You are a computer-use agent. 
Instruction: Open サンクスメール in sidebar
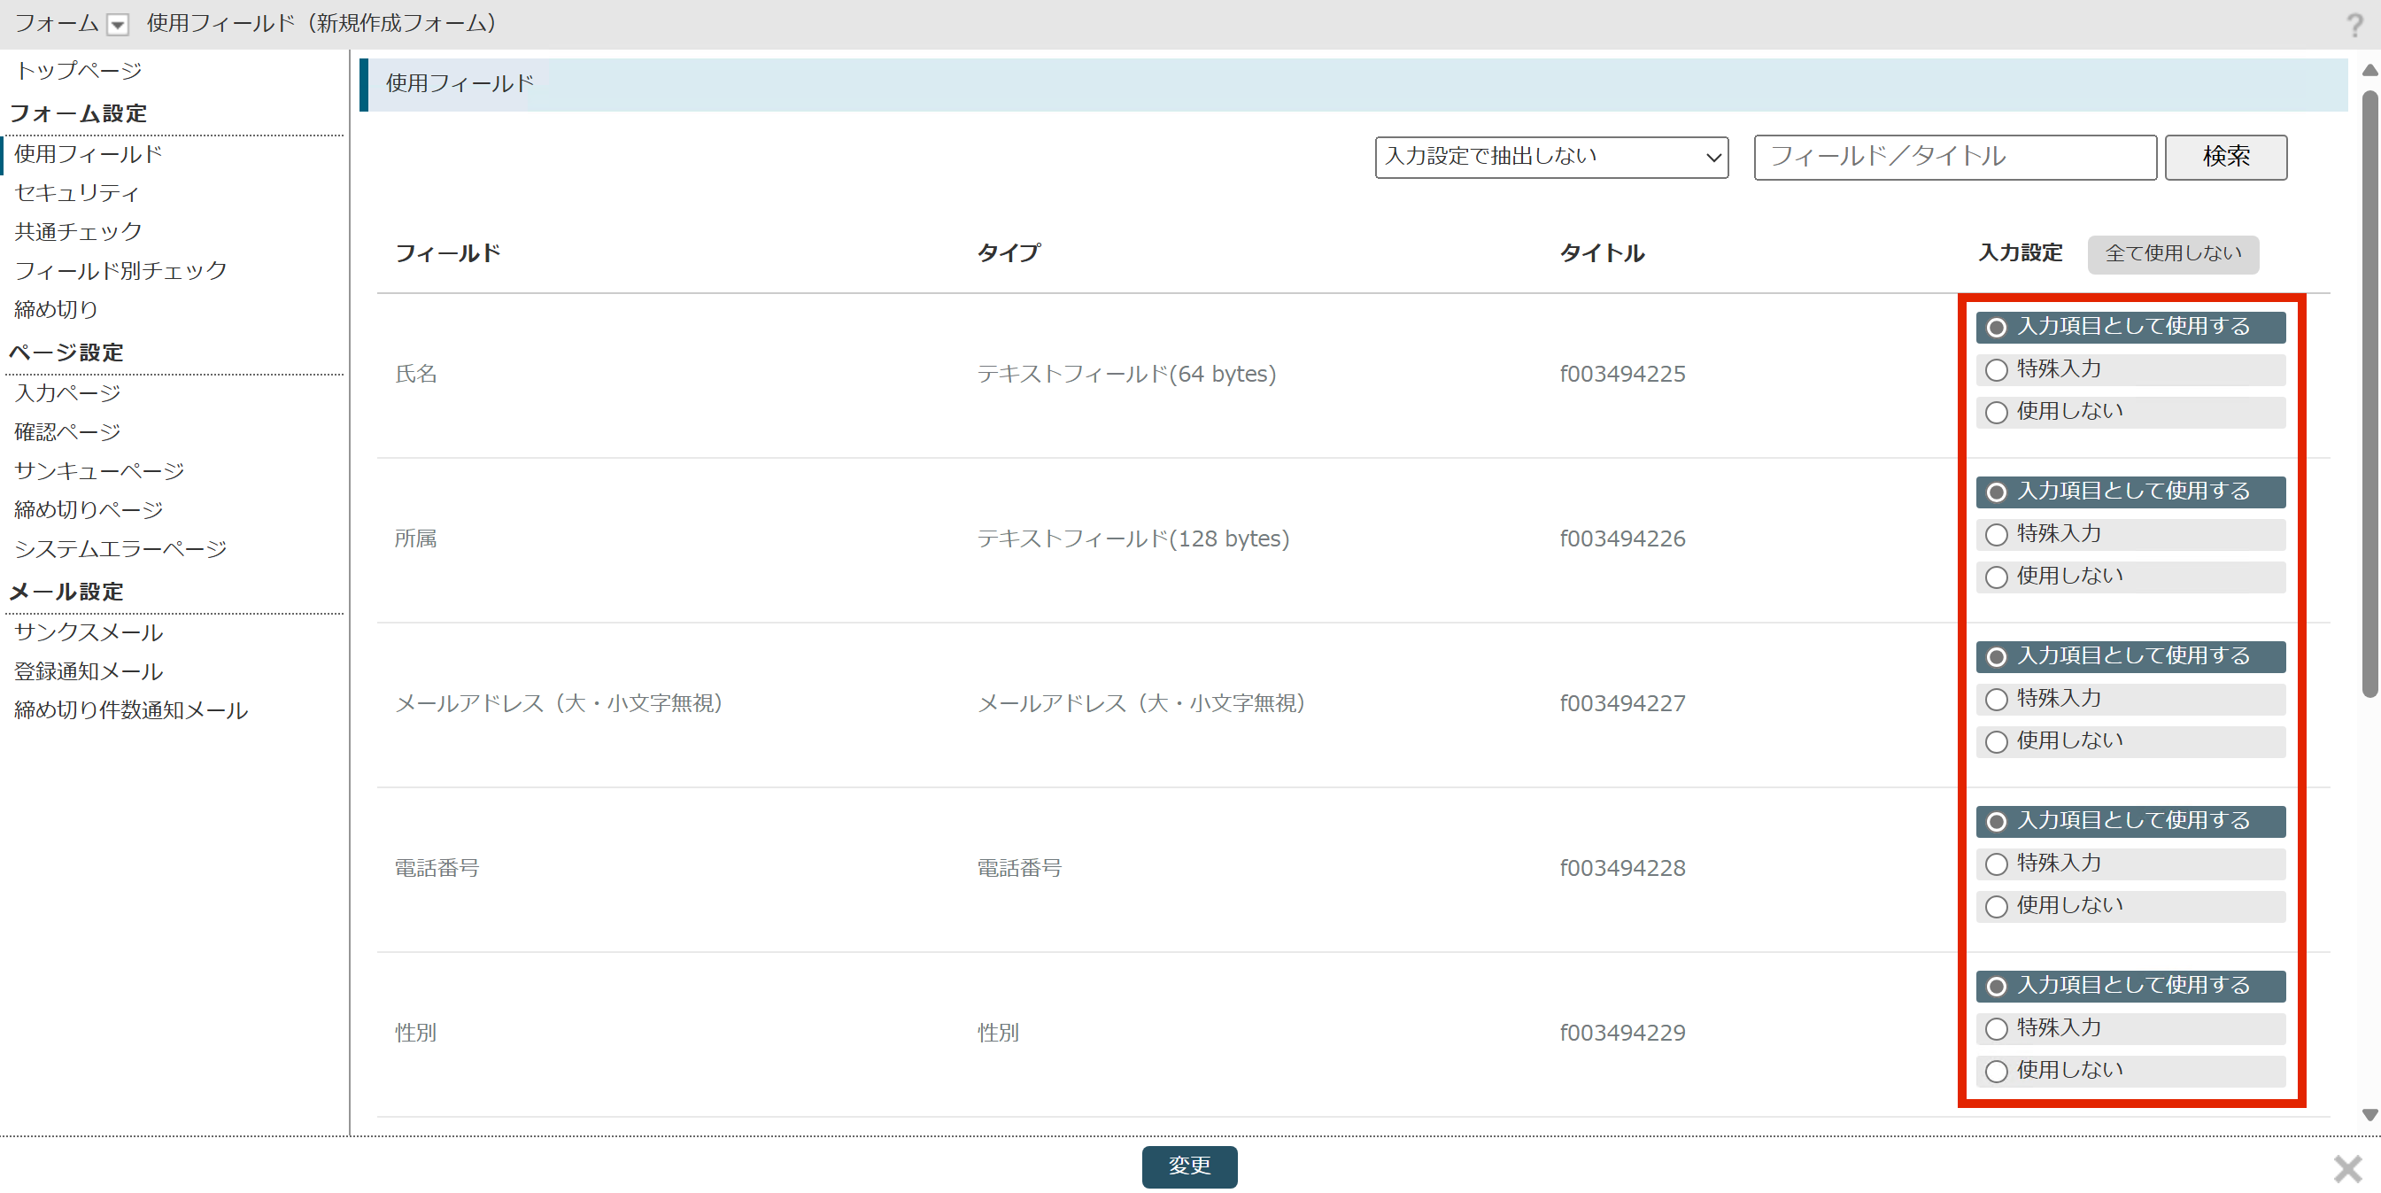pos(89,632)
